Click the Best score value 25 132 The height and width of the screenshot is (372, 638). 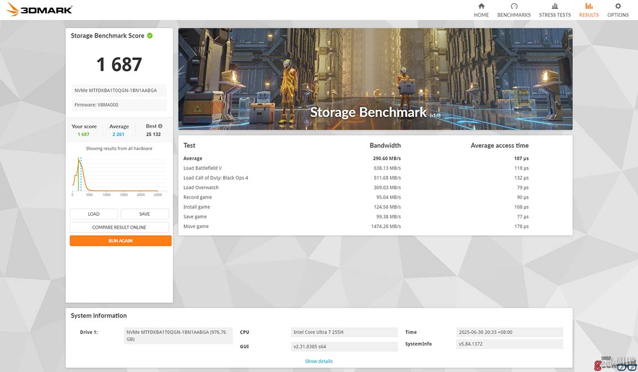click(x=153, y=134)
